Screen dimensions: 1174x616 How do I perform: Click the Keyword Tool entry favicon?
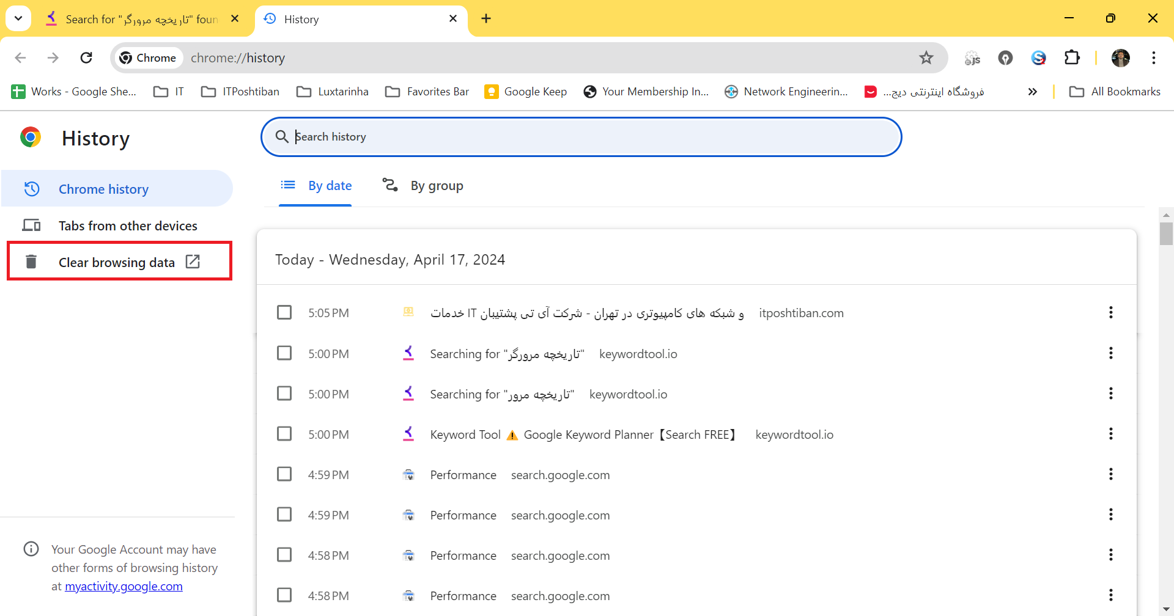click(408, 433)
